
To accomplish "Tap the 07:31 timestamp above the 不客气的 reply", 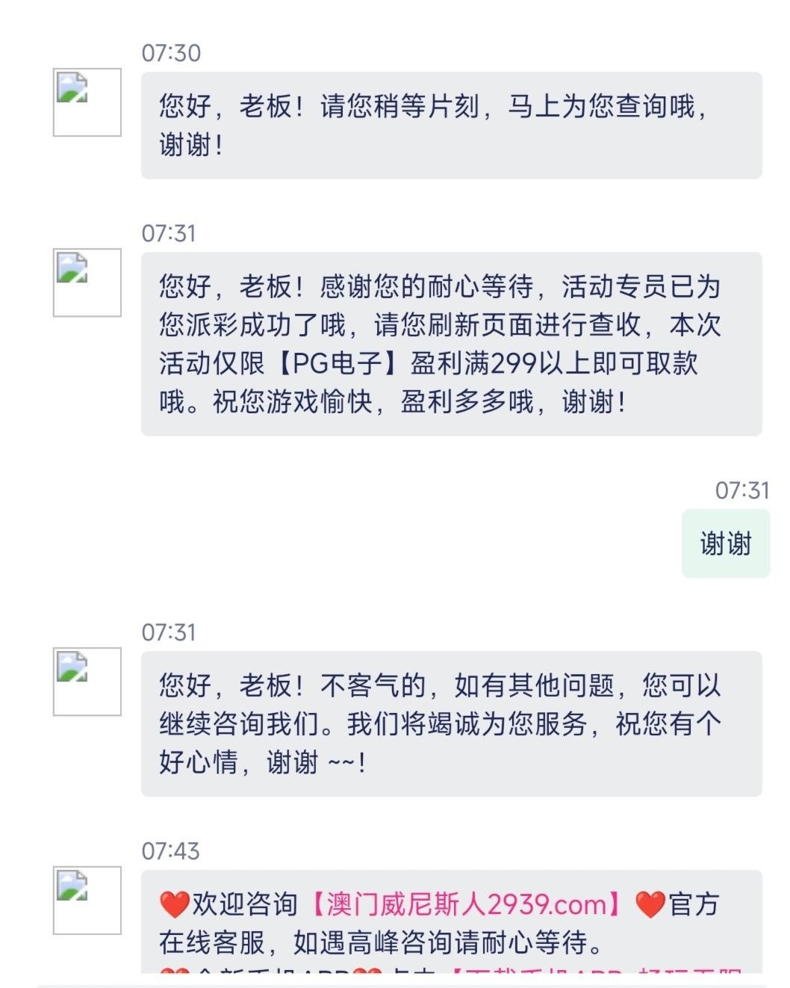I will tap(169, 632).
